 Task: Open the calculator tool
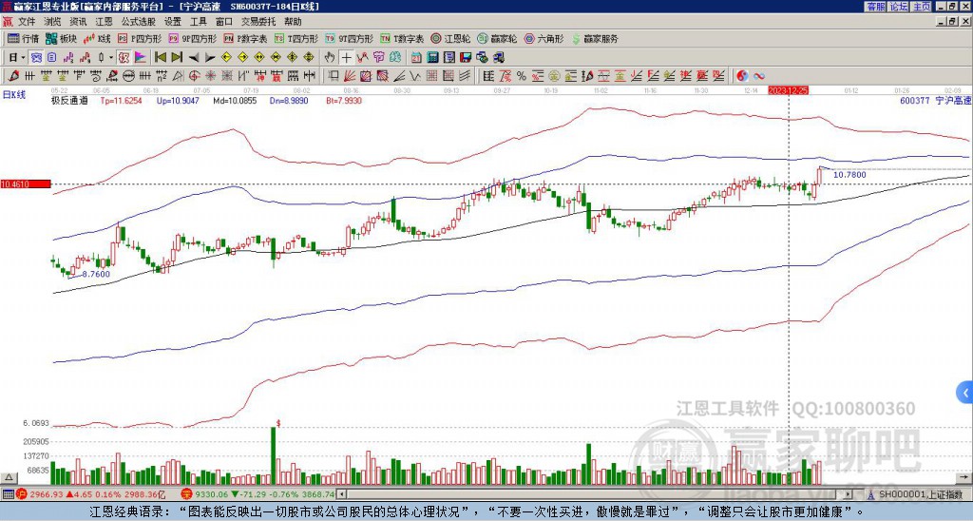point(432,57)
